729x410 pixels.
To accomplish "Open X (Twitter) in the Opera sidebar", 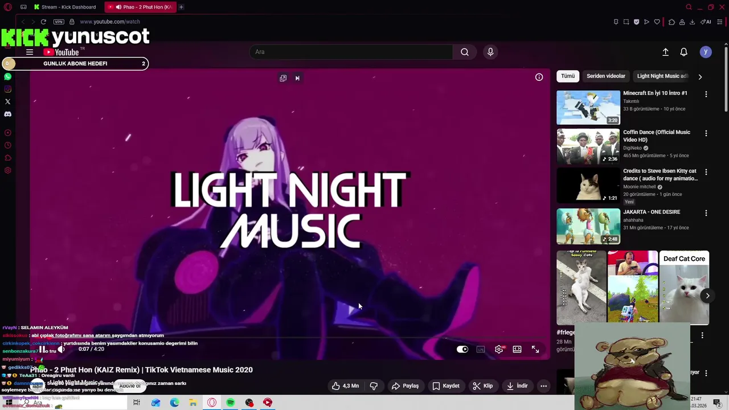I will 7,101.
